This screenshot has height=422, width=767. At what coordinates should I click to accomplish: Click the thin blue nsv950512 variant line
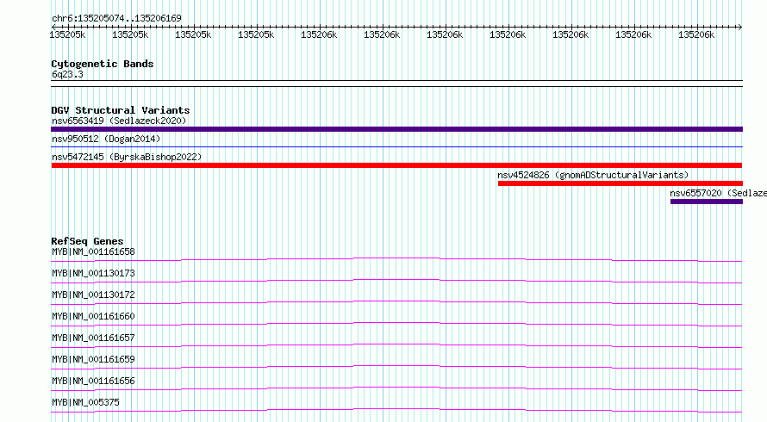click(x=396, y=146)
